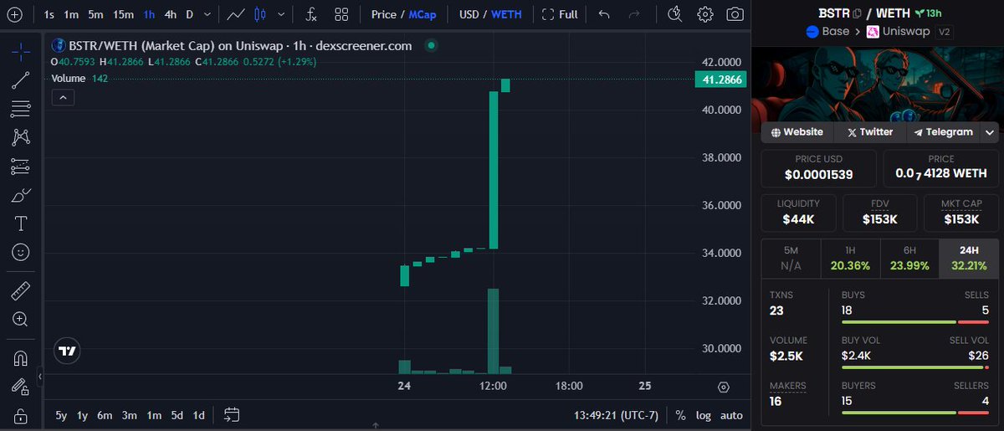
Task: Toggle stay in drawing mode
Action: click(x=21, y=387)
